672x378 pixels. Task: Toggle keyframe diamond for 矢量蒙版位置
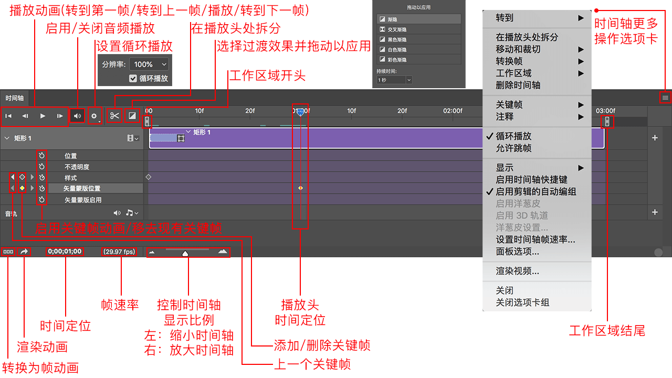[22, 188]
